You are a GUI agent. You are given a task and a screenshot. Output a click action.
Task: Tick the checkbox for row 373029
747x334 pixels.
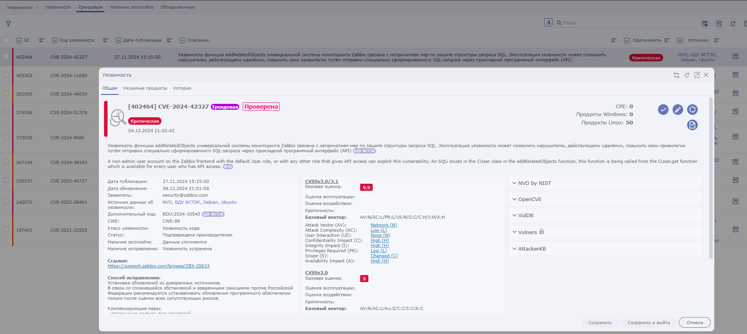tap(6, 137)
